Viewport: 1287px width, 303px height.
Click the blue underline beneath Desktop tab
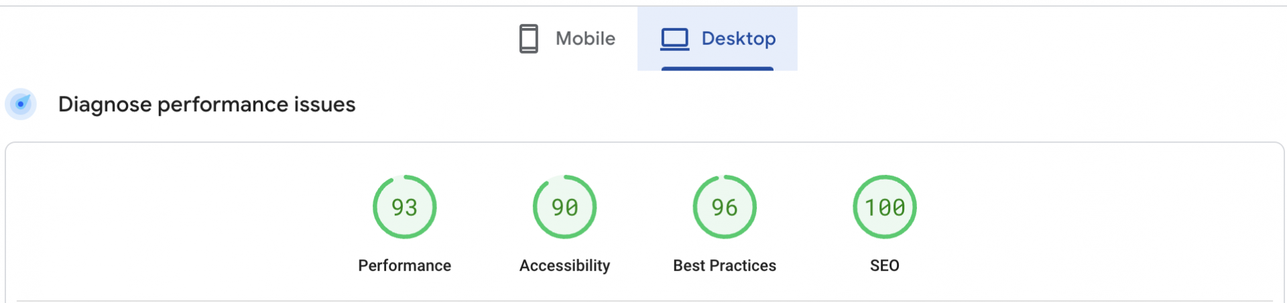[717, 68]
